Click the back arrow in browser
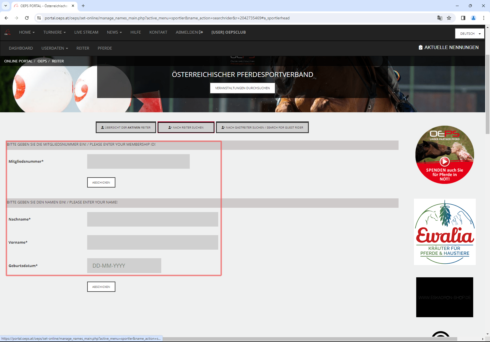 6,18
